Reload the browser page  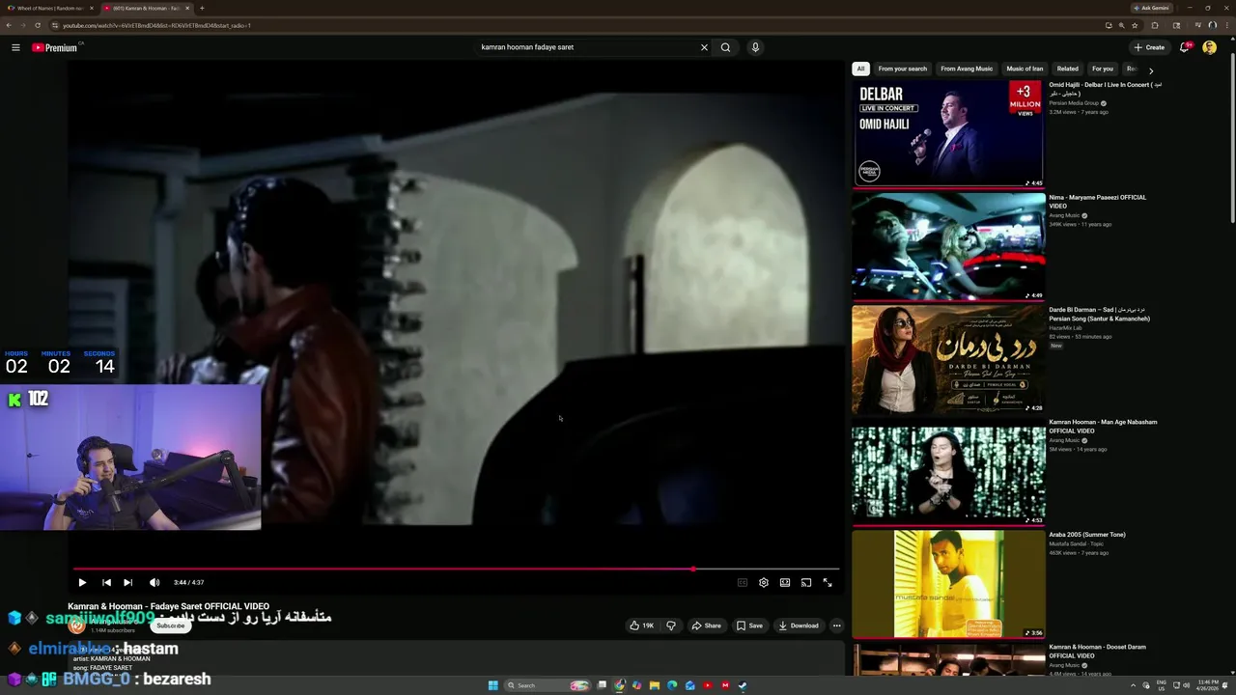(x=37, y=25)
